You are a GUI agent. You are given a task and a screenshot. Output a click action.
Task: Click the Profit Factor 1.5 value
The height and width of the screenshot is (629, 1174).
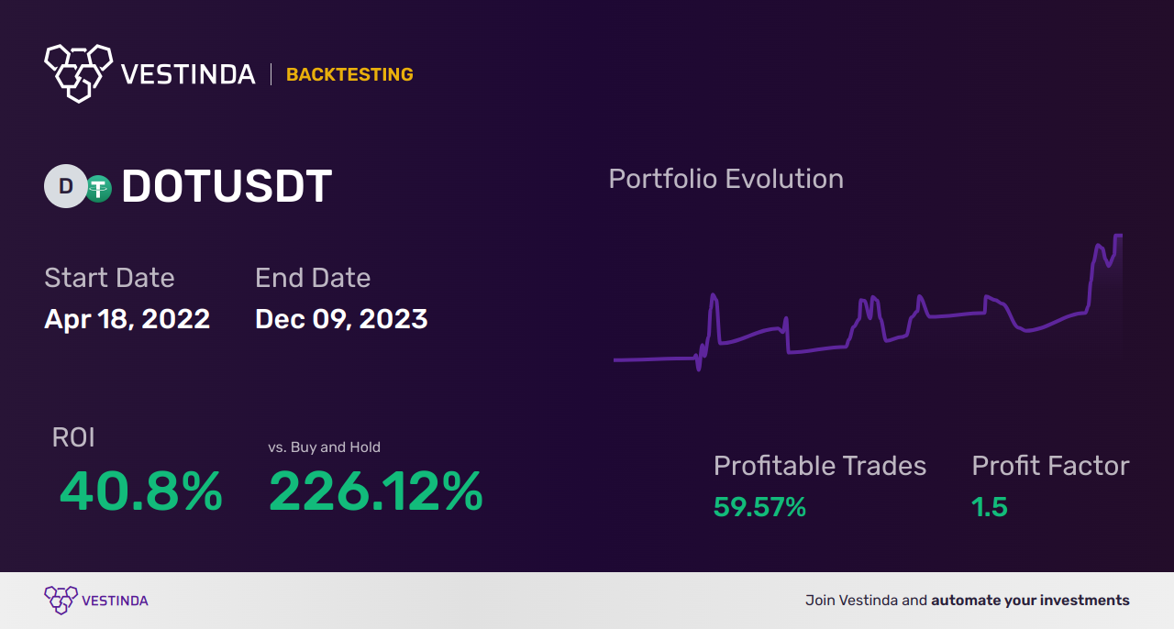(990, 507)
